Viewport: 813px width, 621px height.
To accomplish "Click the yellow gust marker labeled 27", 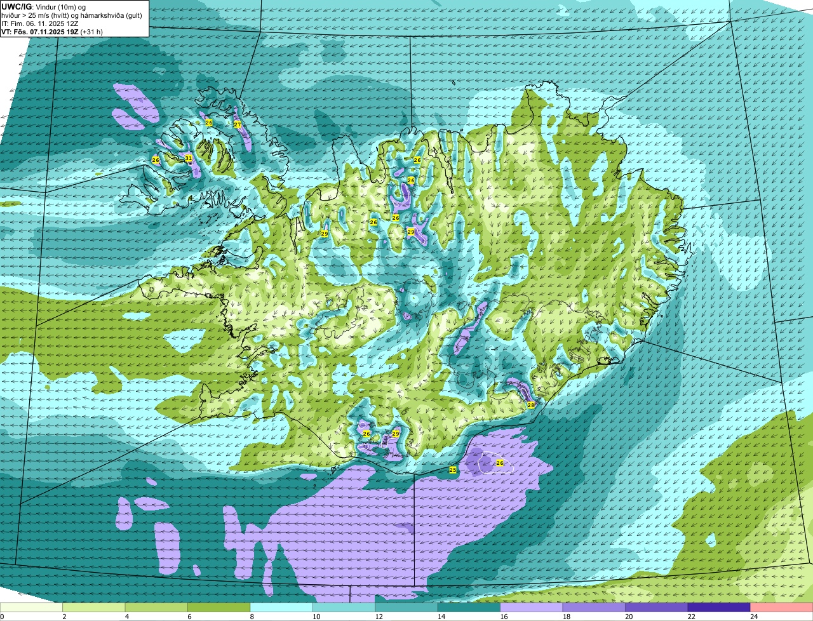I will coord(237,124).
